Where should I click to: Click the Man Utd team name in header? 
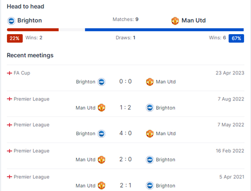point(194,21)
